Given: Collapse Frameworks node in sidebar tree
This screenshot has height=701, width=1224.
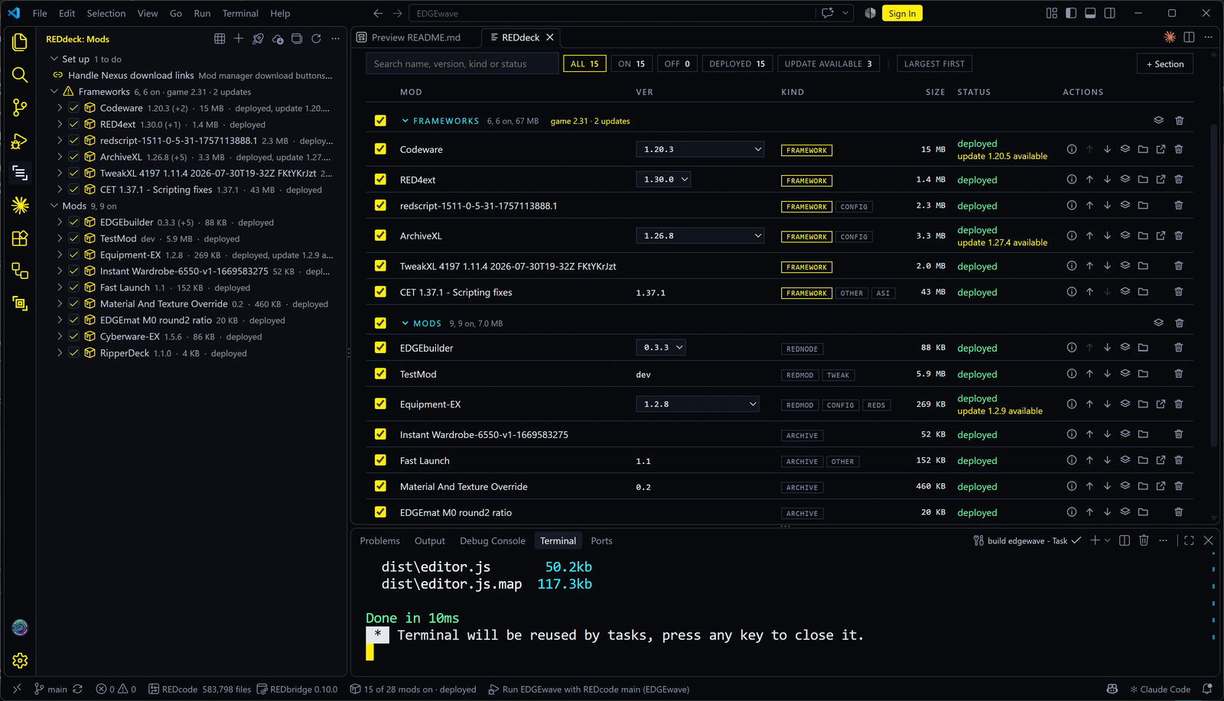Looking at the screenshot, I should tap(54, 92).
